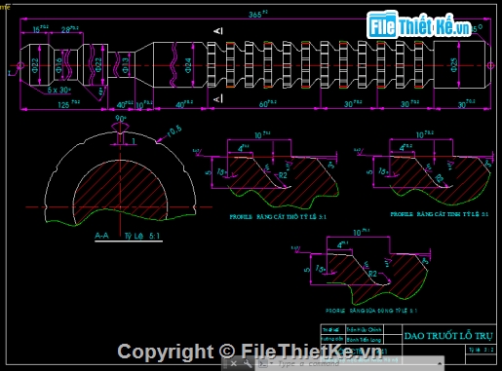Screen dimensions: 502x371
Task: Select the "A-A" section view label
Action: coord(101,236)
